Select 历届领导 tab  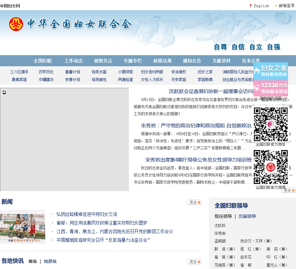pos(247,216)
